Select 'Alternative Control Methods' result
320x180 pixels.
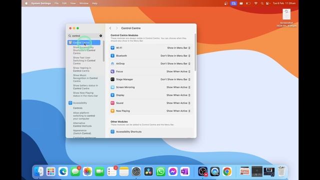pos(82,124)
